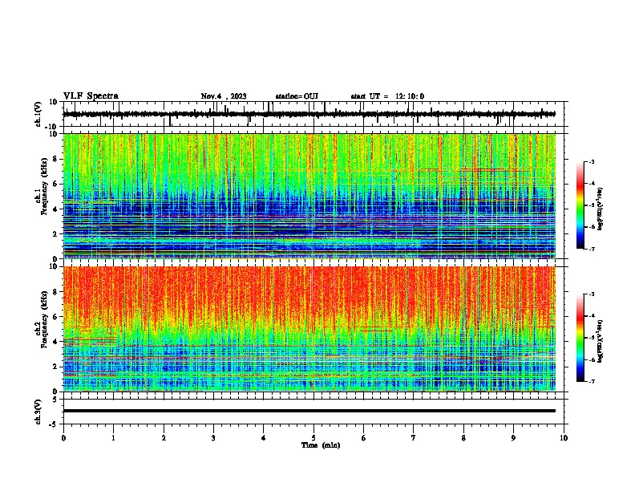This screenshot has width=635, height=491.
Task: Click the "VLF Spectra" title text
Action: 91,96
